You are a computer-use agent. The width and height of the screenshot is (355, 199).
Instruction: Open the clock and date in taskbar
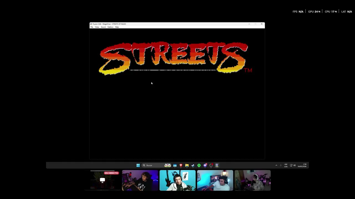click(x=302, y=165)
